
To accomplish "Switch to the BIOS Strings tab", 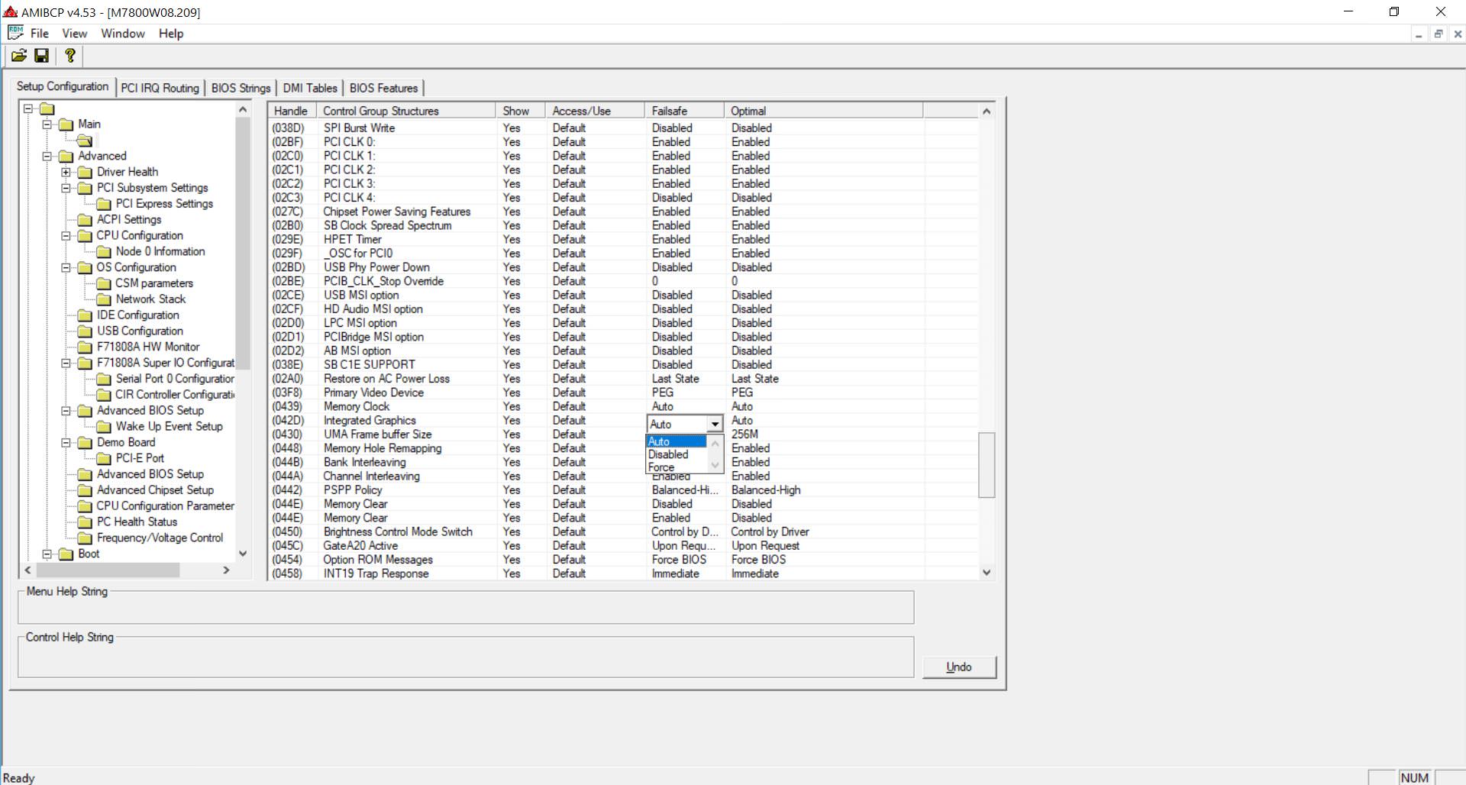I will coord(241,89).
